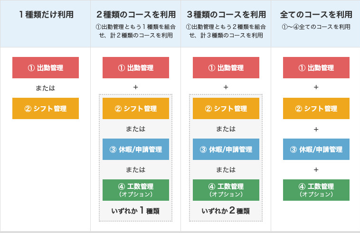The height and width of the screenshot is (233, 360).
Task: Select red 出勤管理 box under 2種類のコース
Action: (136, 68)
